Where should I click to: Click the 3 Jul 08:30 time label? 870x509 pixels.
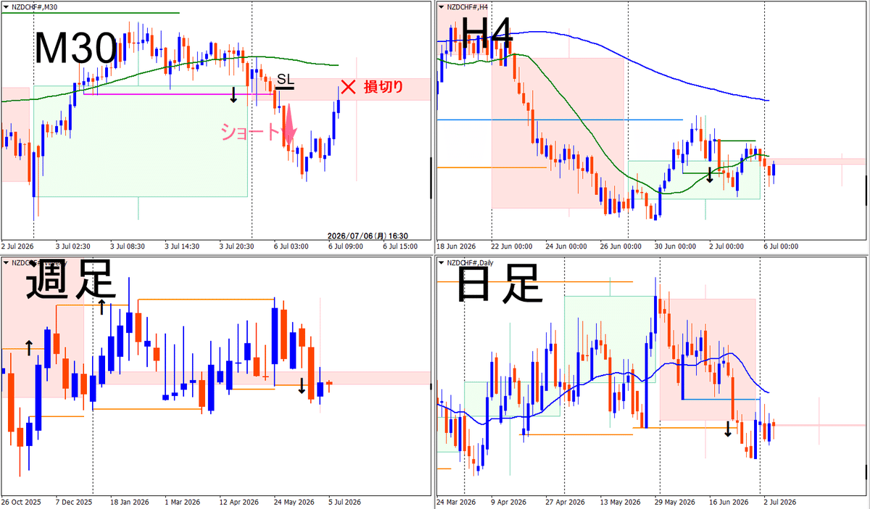coord(126,247)
